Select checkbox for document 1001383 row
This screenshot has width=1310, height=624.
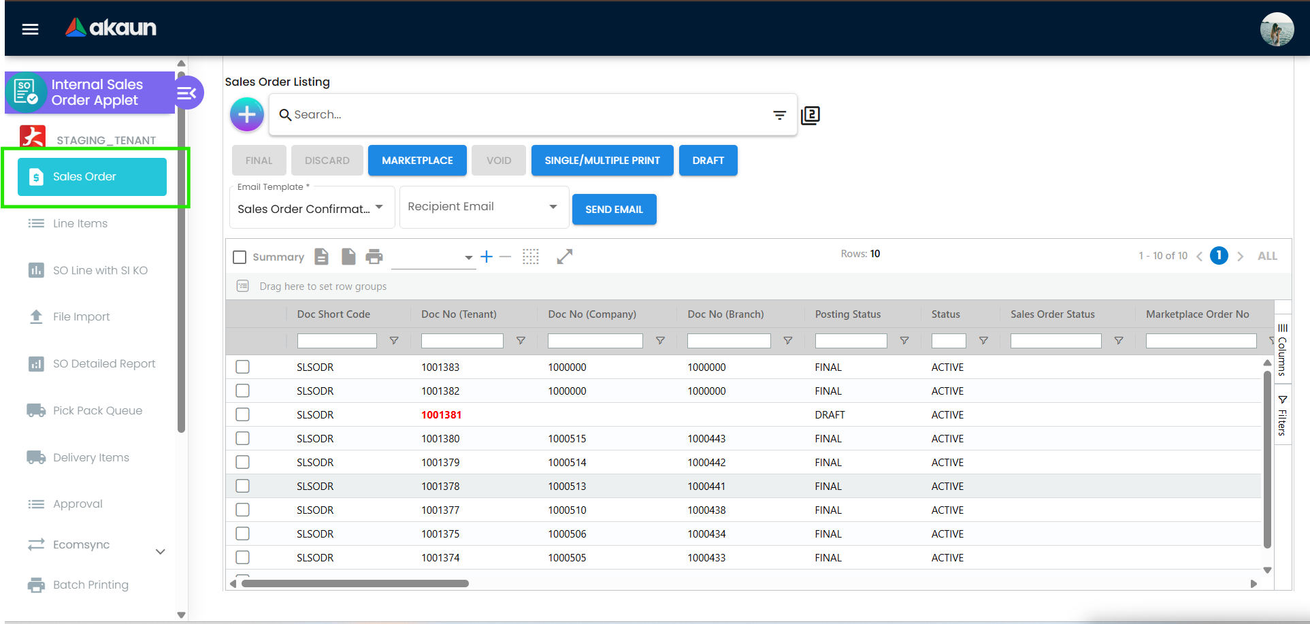pos(242,367)
